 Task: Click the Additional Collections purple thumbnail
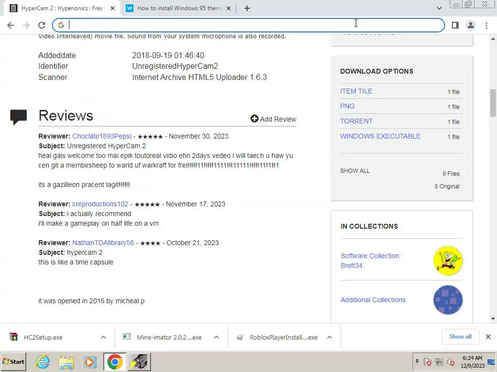(448, 300)
